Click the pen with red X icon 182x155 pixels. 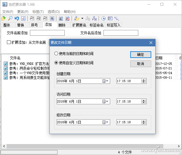(x=94, y=18)
